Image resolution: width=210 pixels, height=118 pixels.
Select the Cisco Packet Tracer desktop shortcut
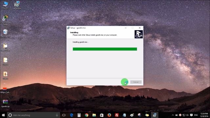[x=5, y=20]
